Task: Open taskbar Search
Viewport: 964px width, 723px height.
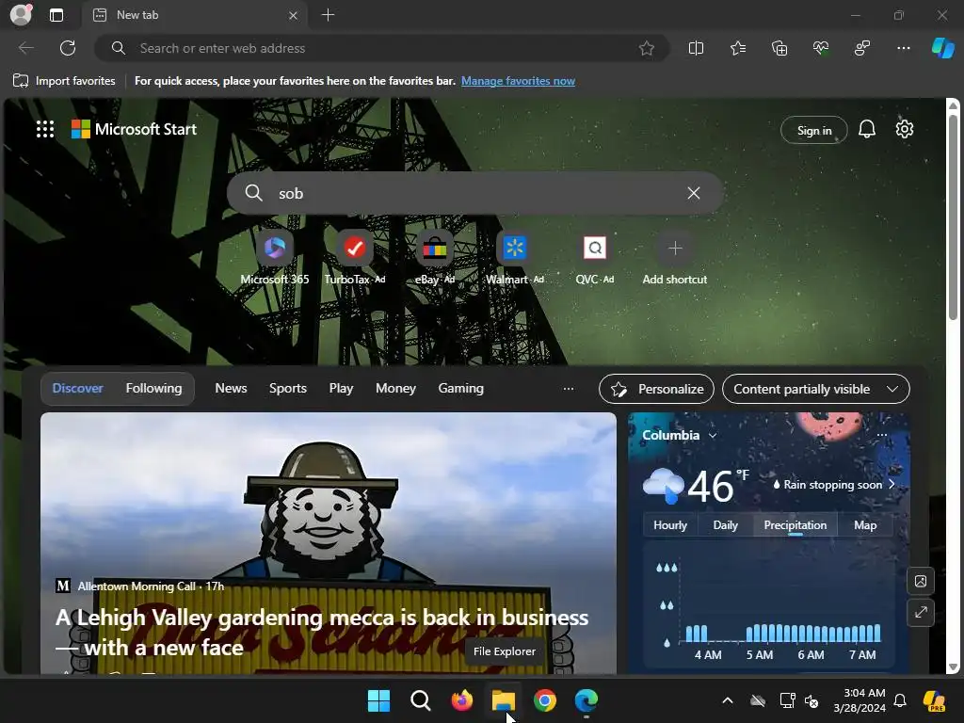Action: click(421, 700)
